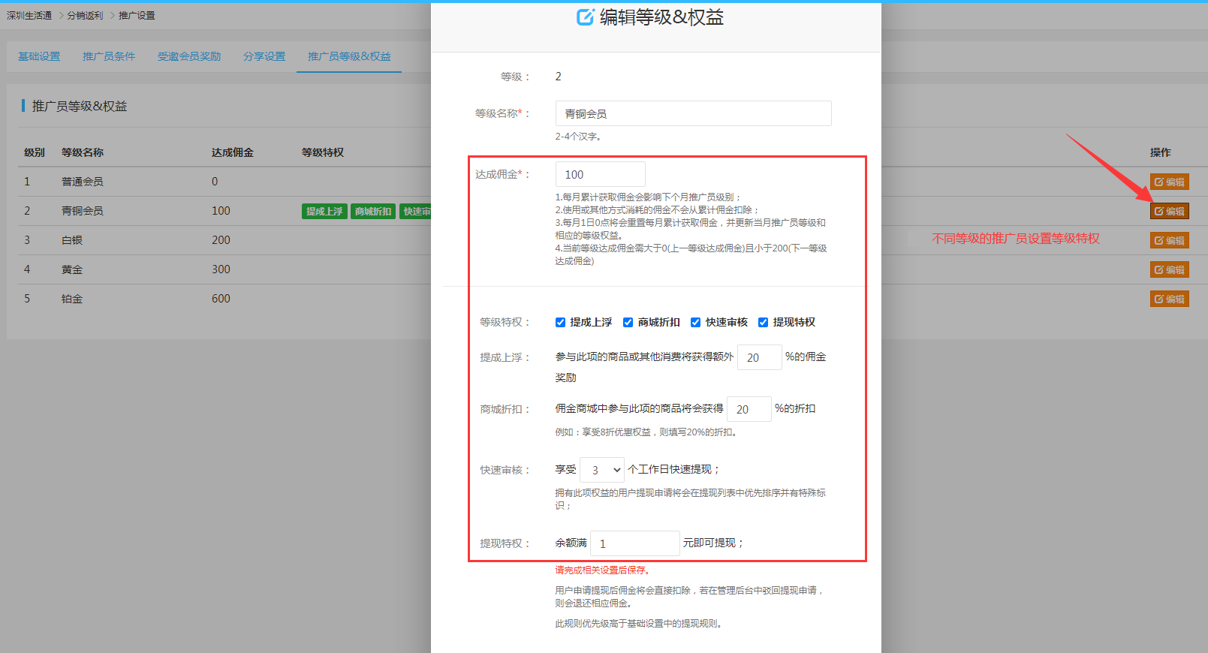
Task: Click the edit icon beside 编辑等级&权益 title
Action: pyautogui.click(x=585, y=17)
